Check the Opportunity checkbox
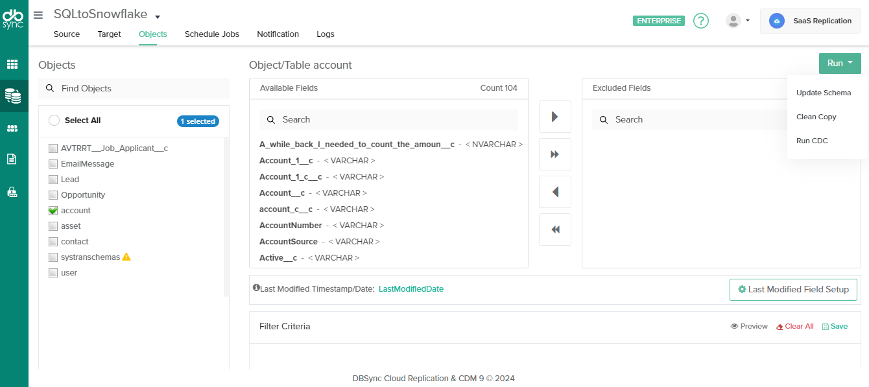The image size is (869, 387). pyautogui.click(x=53, y=195)
